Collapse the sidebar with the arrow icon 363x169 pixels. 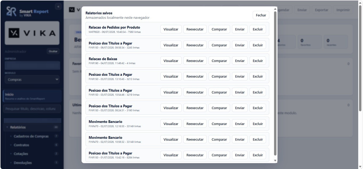(x=58, y=7)
